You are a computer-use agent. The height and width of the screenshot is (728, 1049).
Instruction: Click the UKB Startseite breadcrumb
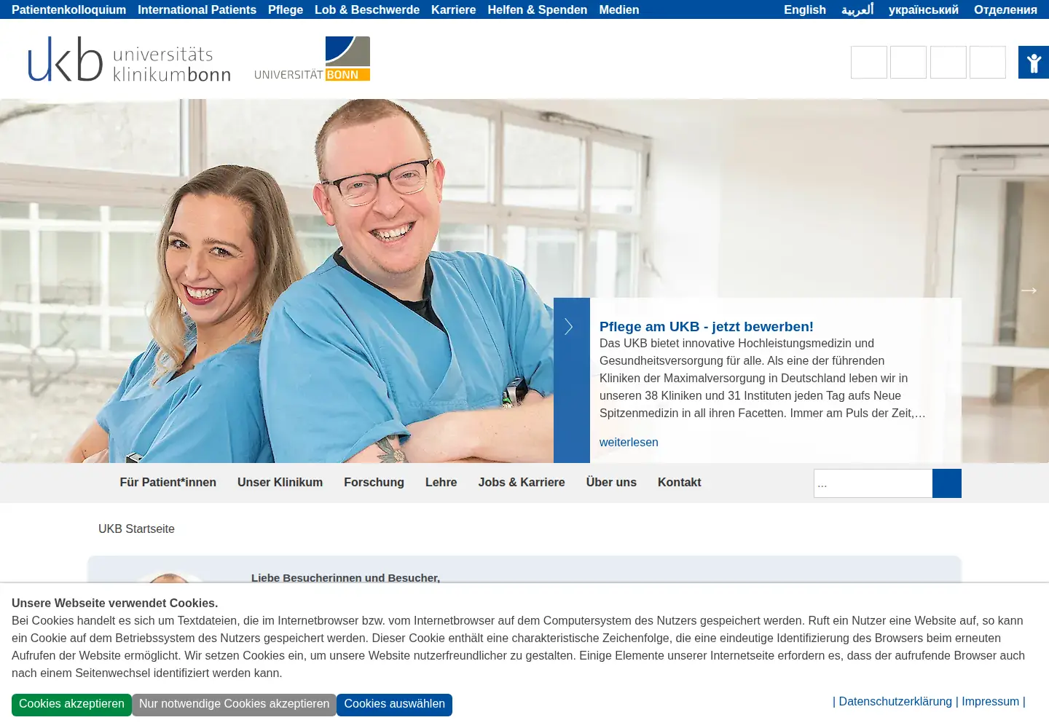point(136,529)
